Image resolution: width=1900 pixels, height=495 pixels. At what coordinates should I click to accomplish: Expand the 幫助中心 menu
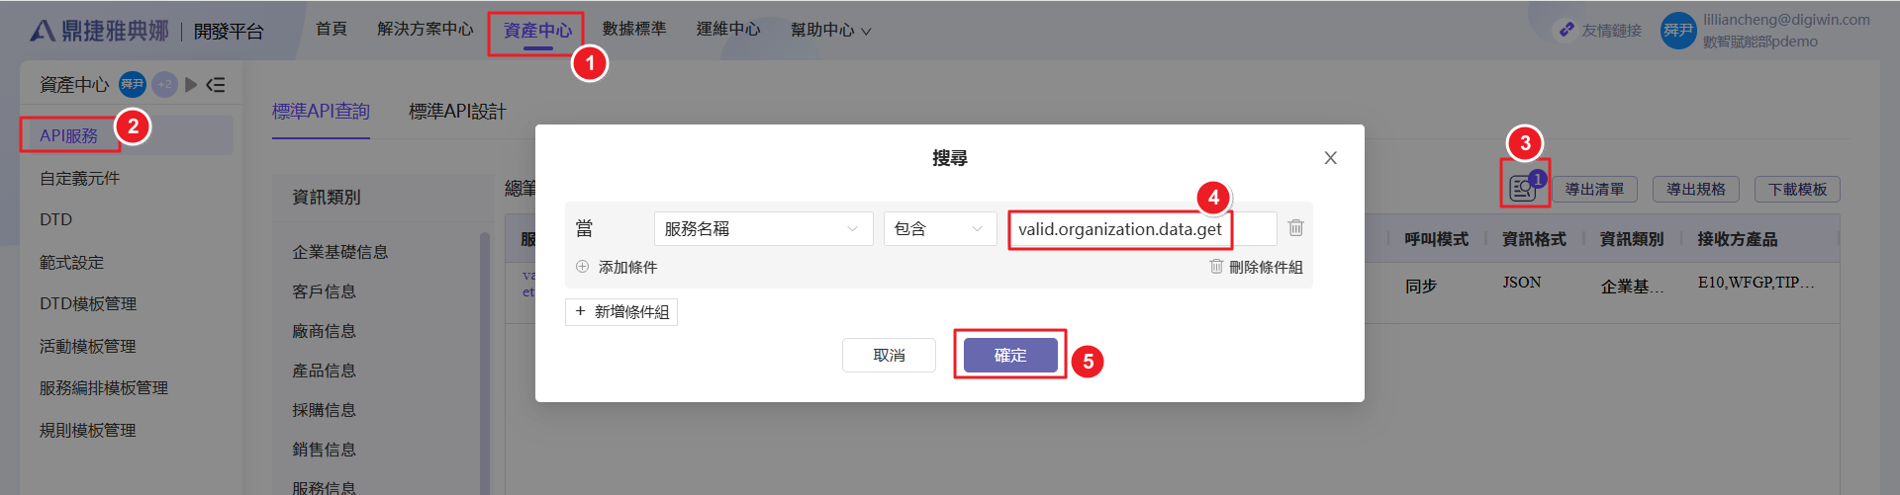click(x=830, y=31)
